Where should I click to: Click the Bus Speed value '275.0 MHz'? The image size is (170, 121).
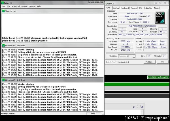point(126,47)
